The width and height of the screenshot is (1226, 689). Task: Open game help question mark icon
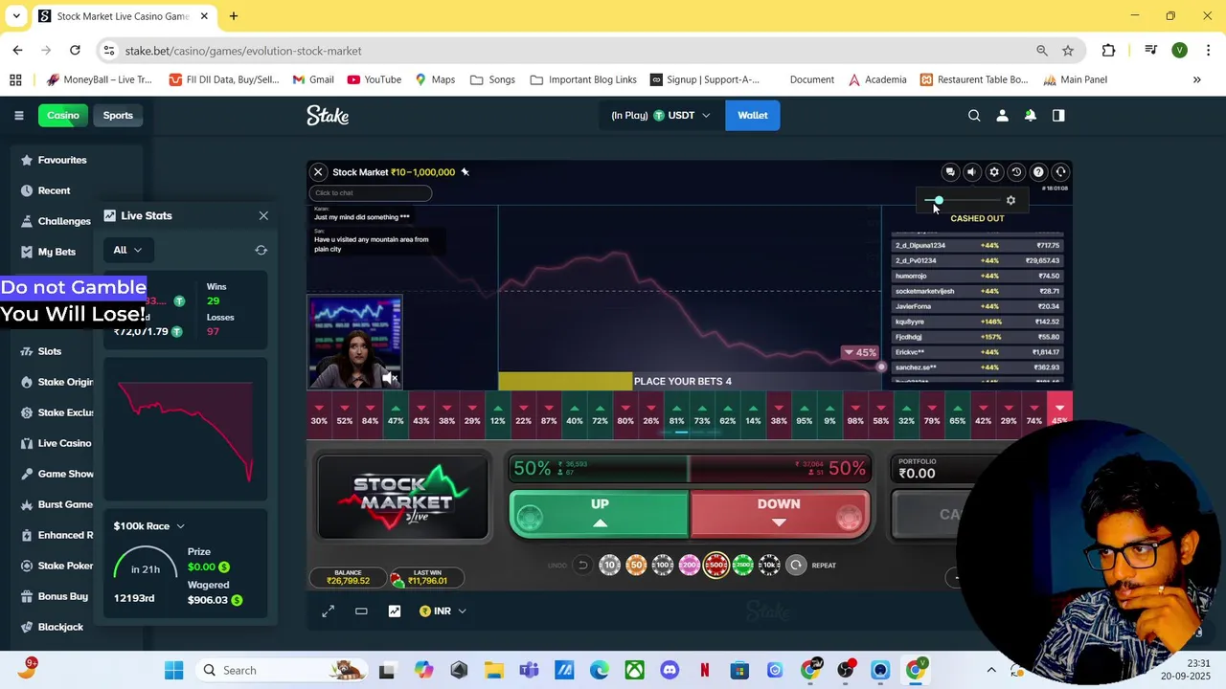click(x=1038, y=172)
